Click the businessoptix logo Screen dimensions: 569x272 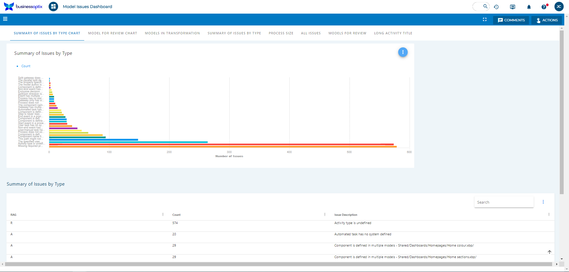coord(23,7)
